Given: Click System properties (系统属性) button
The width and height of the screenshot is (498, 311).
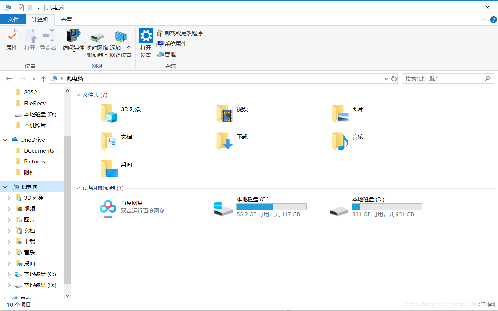Looking at the screenshot, I should tap(171, 44).
